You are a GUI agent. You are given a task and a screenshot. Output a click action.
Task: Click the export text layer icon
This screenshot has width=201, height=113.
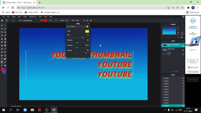[x=84, y=21]
